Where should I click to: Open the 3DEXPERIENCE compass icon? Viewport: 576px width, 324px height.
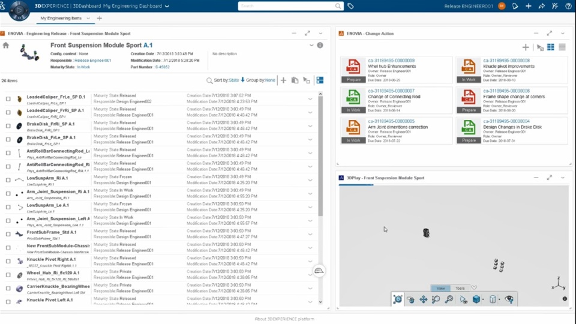(19, 11)
